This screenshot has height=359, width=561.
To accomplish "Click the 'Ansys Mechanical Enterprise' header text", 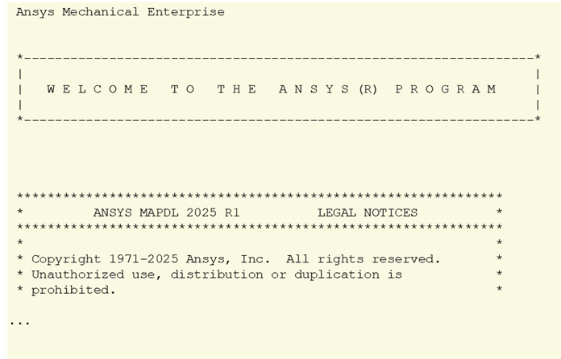I will pyautogui.click(x=120, y=12).
